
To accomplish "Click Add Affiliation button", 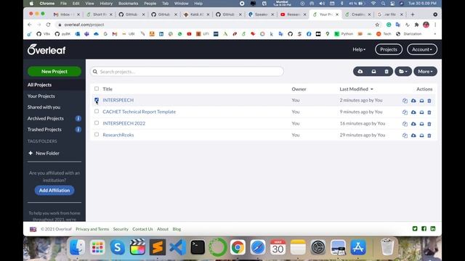I will [54, 190].
